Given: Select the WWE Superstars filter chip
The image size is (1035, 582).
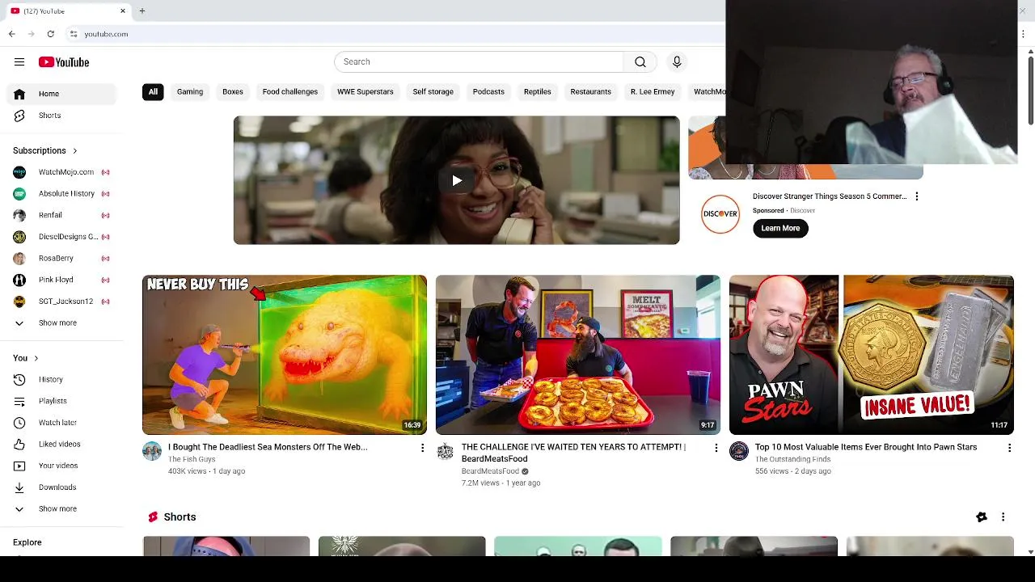Looking at the screenshot, I should pyautogui.click(x=365, y=92).
